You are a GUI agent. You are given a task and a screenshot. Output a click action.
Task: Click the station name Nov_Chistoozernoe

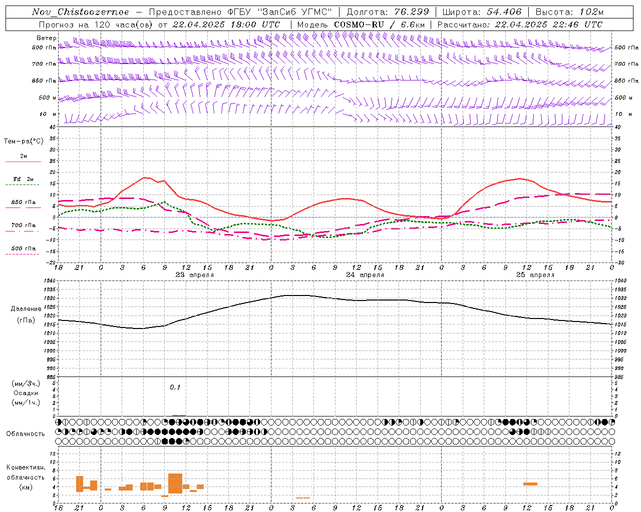coord(81,12)
